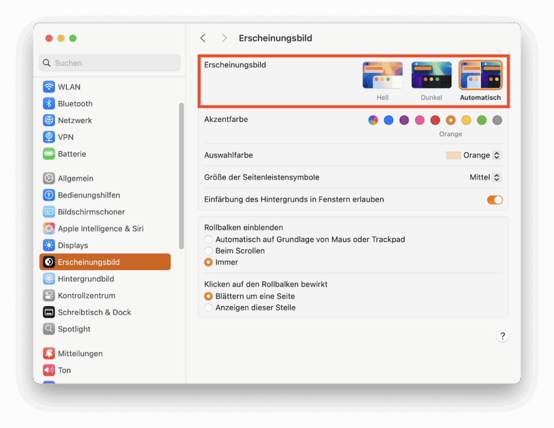Screen dimensions: 554x428
Task: Click the Netzwerk globe icon
Action: click(49, 120)
